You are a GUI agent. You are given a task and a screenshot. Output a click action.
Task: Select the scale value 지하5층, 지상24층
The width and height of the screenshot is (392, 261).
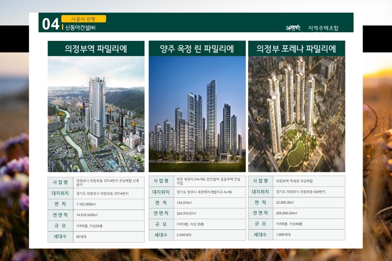point(89,226)
